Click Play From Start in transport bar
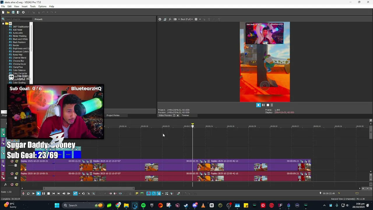Viewport: 373px width, 210px height. (33, 193)
